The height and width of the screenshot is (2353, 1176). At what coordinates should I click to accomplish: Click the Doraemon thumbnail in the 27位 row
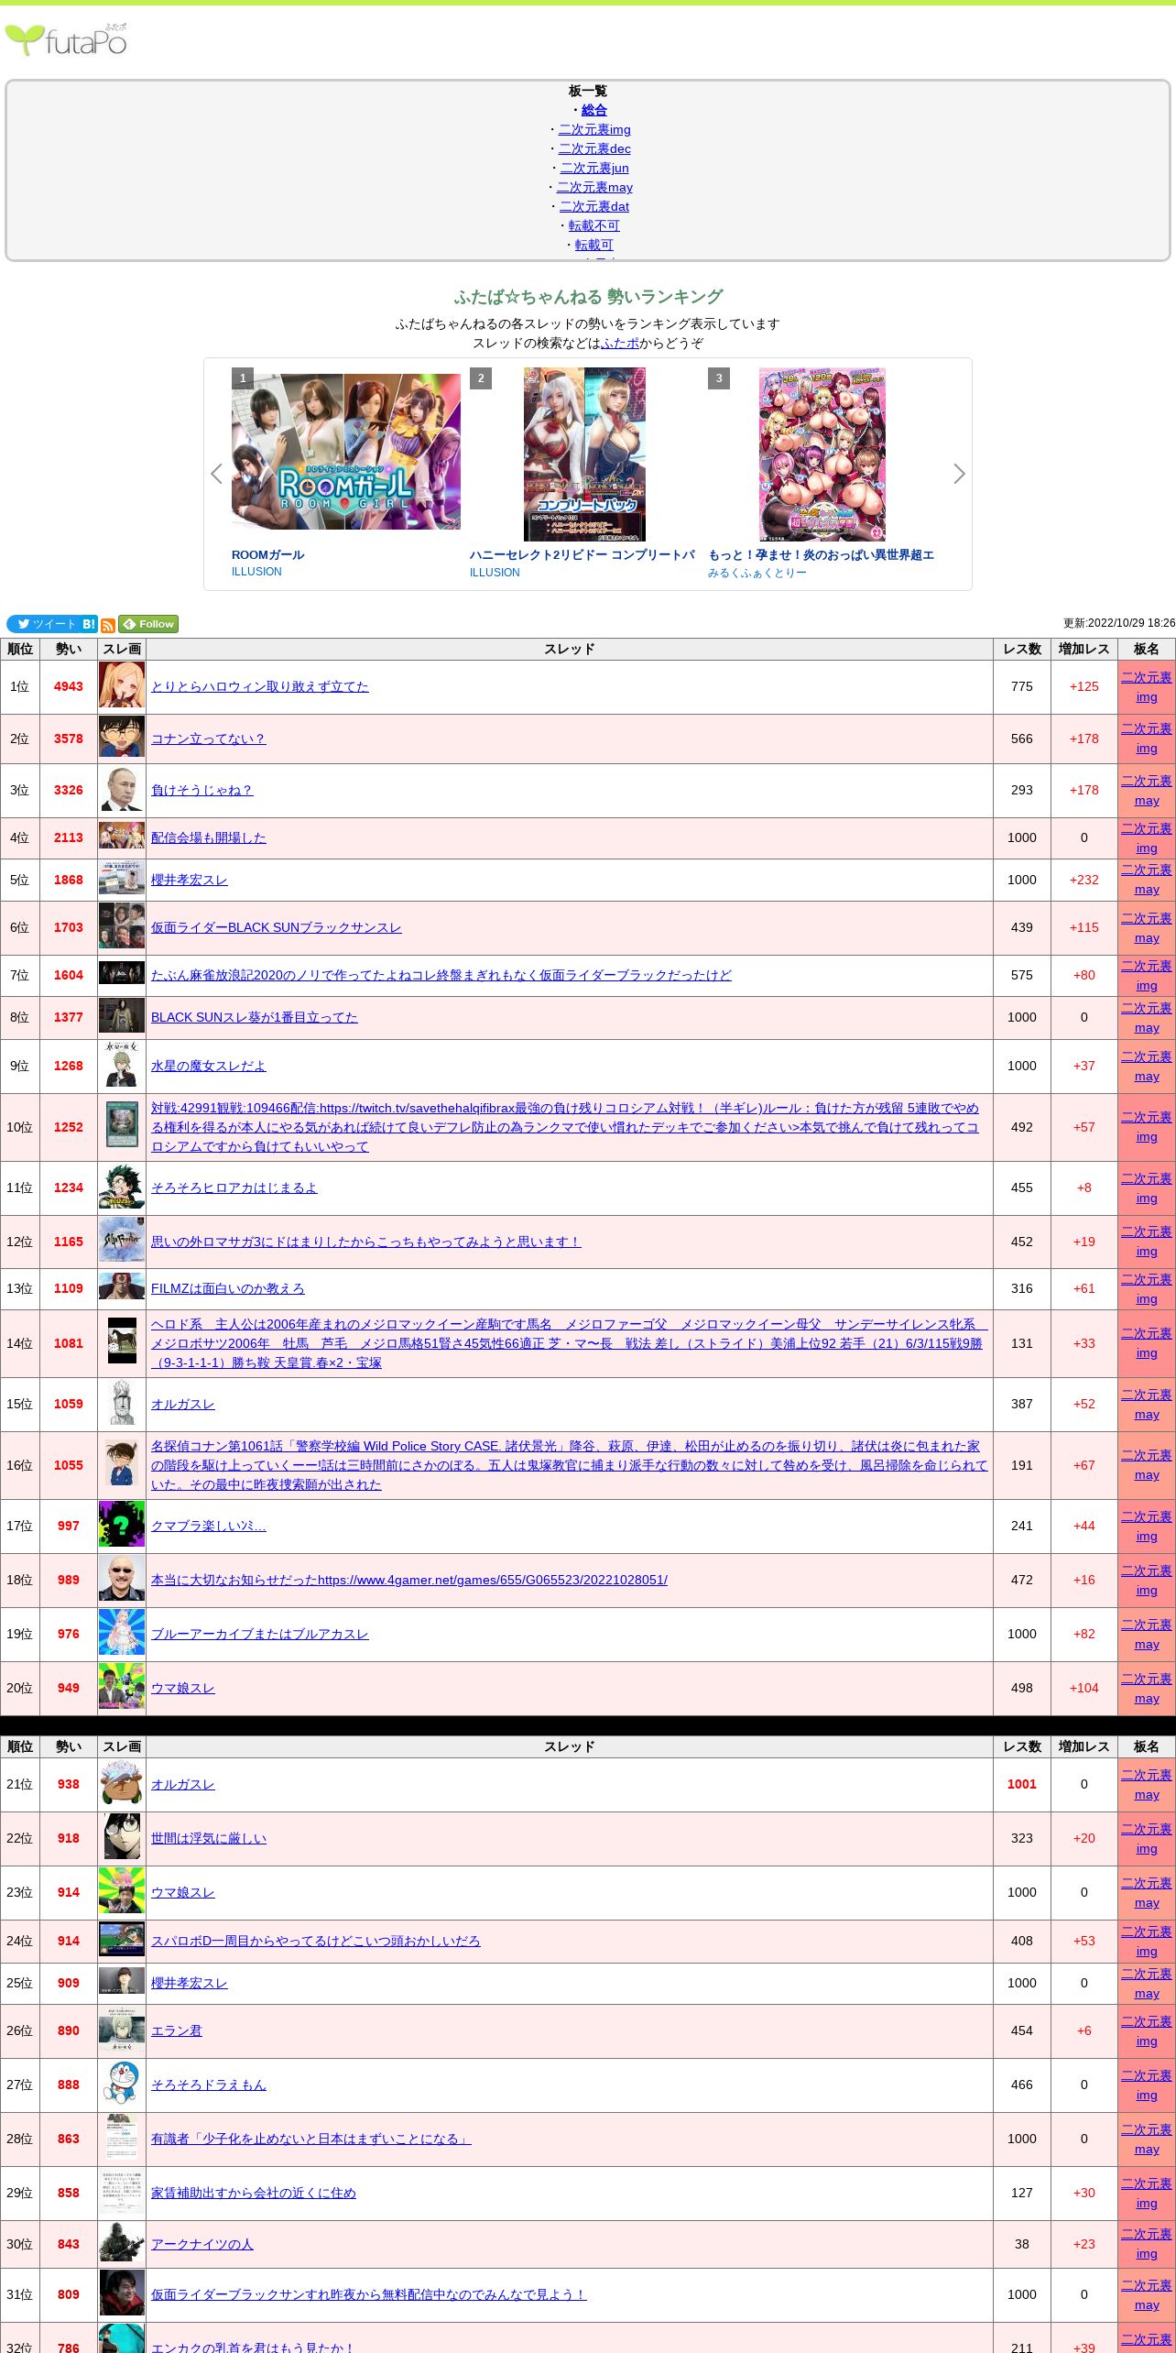point(122,2085)
